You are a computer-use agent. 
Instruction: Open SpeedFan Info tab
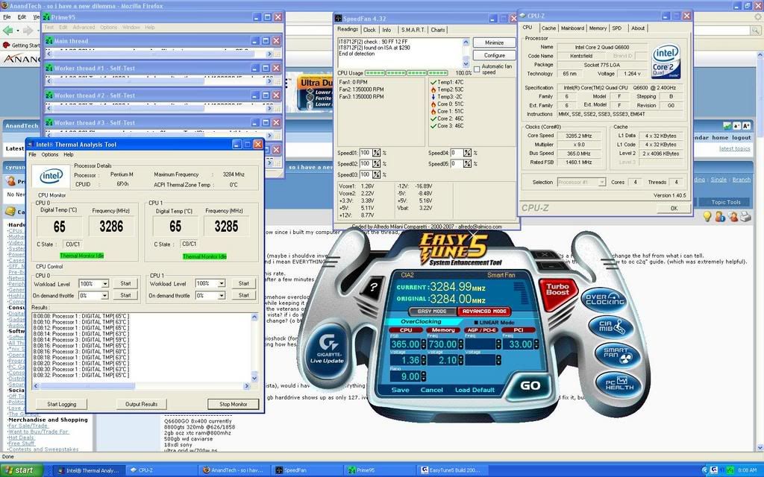click(386, 30)
